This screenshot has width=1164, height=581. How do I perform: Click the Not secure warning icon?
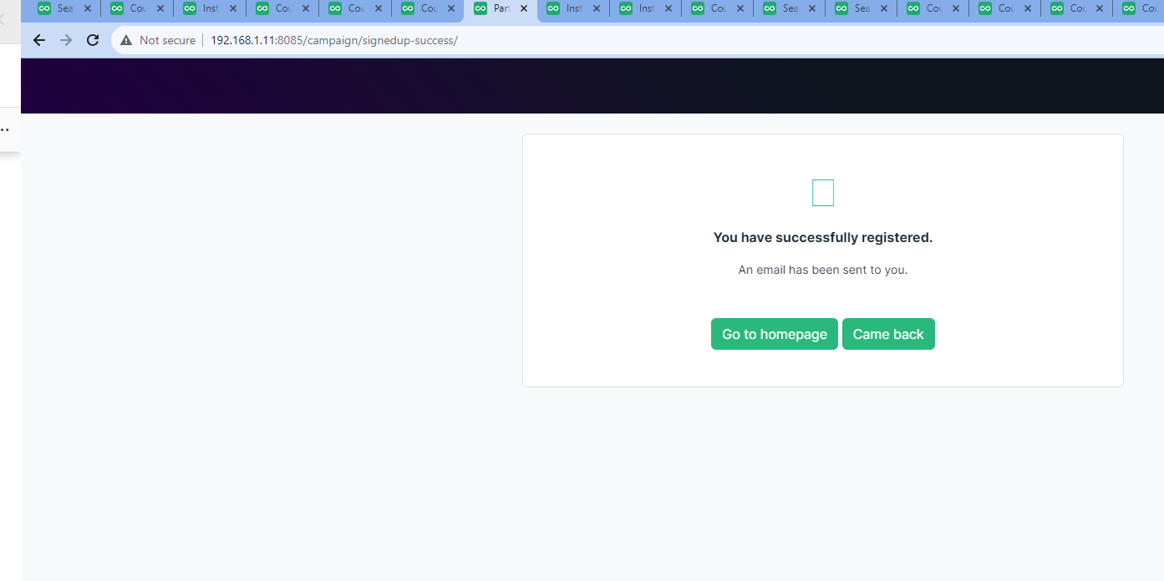pos(126,40)
